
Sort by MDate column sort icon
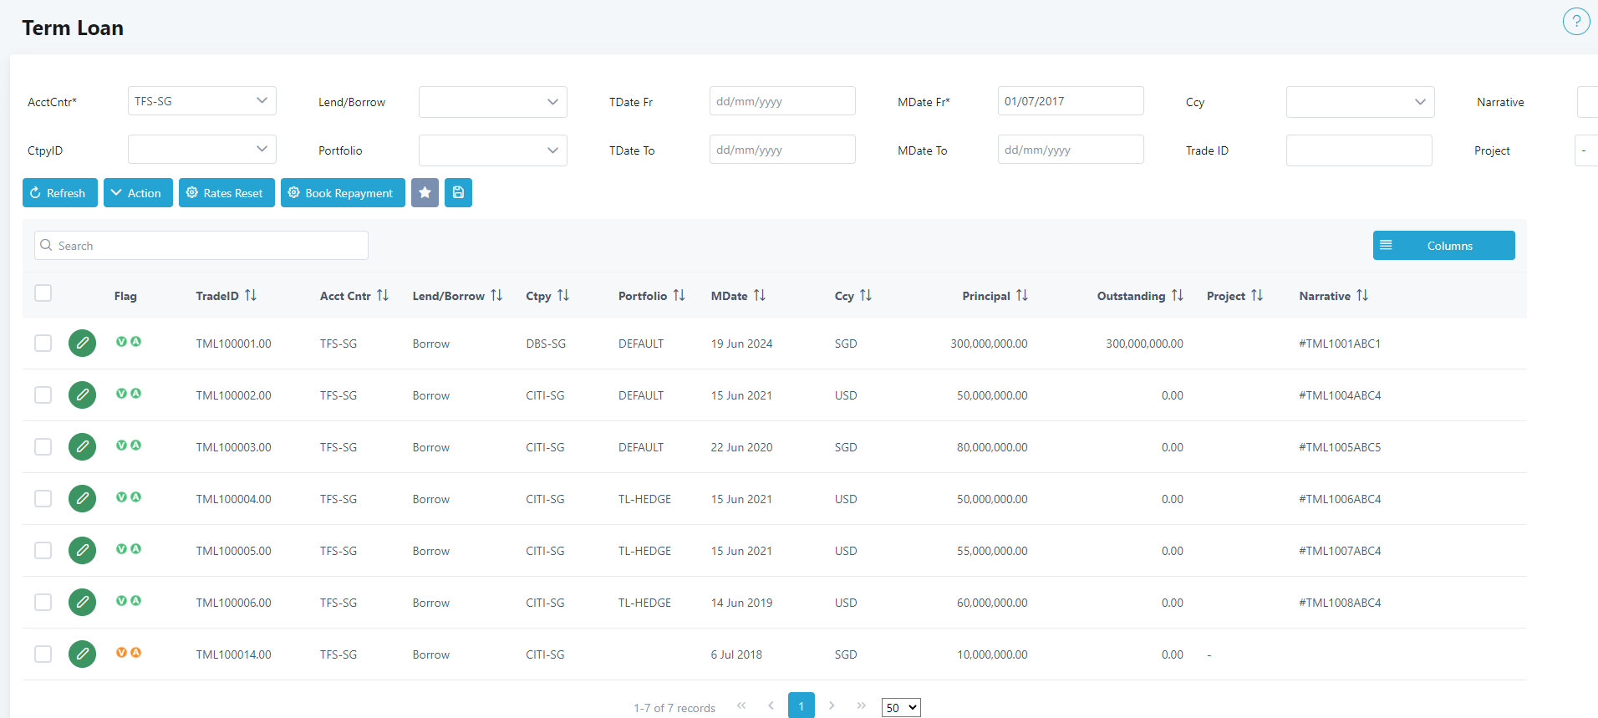pos(759,296)
